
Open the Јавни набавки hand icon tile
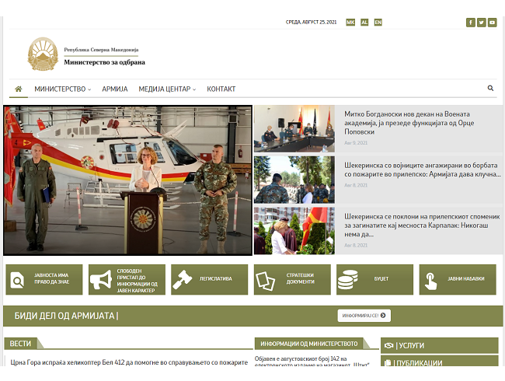coord(457,279)
